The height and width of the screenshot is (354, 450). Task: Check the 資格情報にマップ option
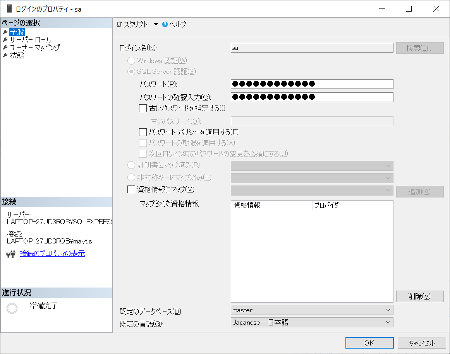tap(131, 189)
